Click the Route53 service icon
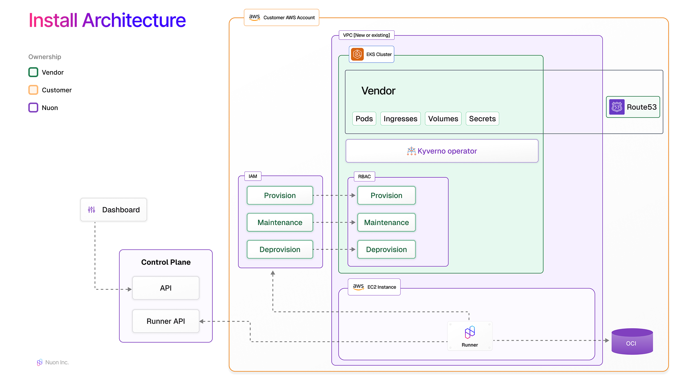Image resolution: width=680 pixels, height=382 pixels. click(617, 107)
